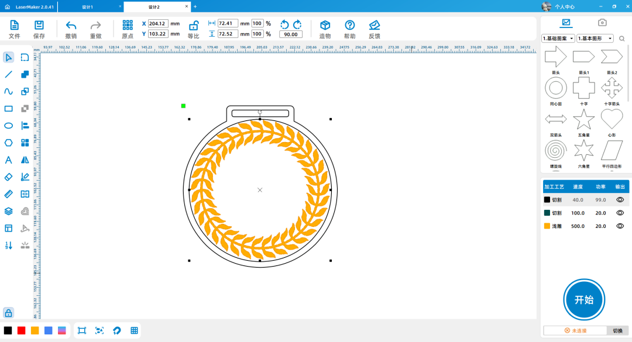Screen dimensions: 632x342
Task: Open the 1.基本图形 shape dropdown
Action: click(595, 39)
